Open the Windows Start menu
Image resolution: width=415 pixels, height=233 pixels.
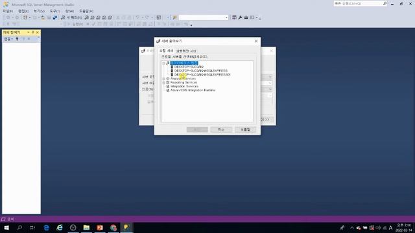pyautogui.click(x=6, y=227)
